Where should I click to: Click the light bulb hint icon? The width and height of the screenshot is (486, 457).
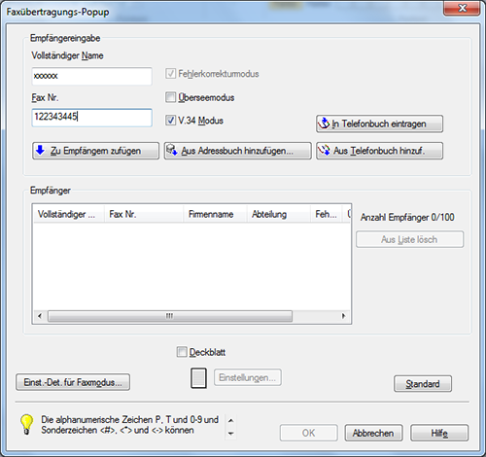[27, 424]
